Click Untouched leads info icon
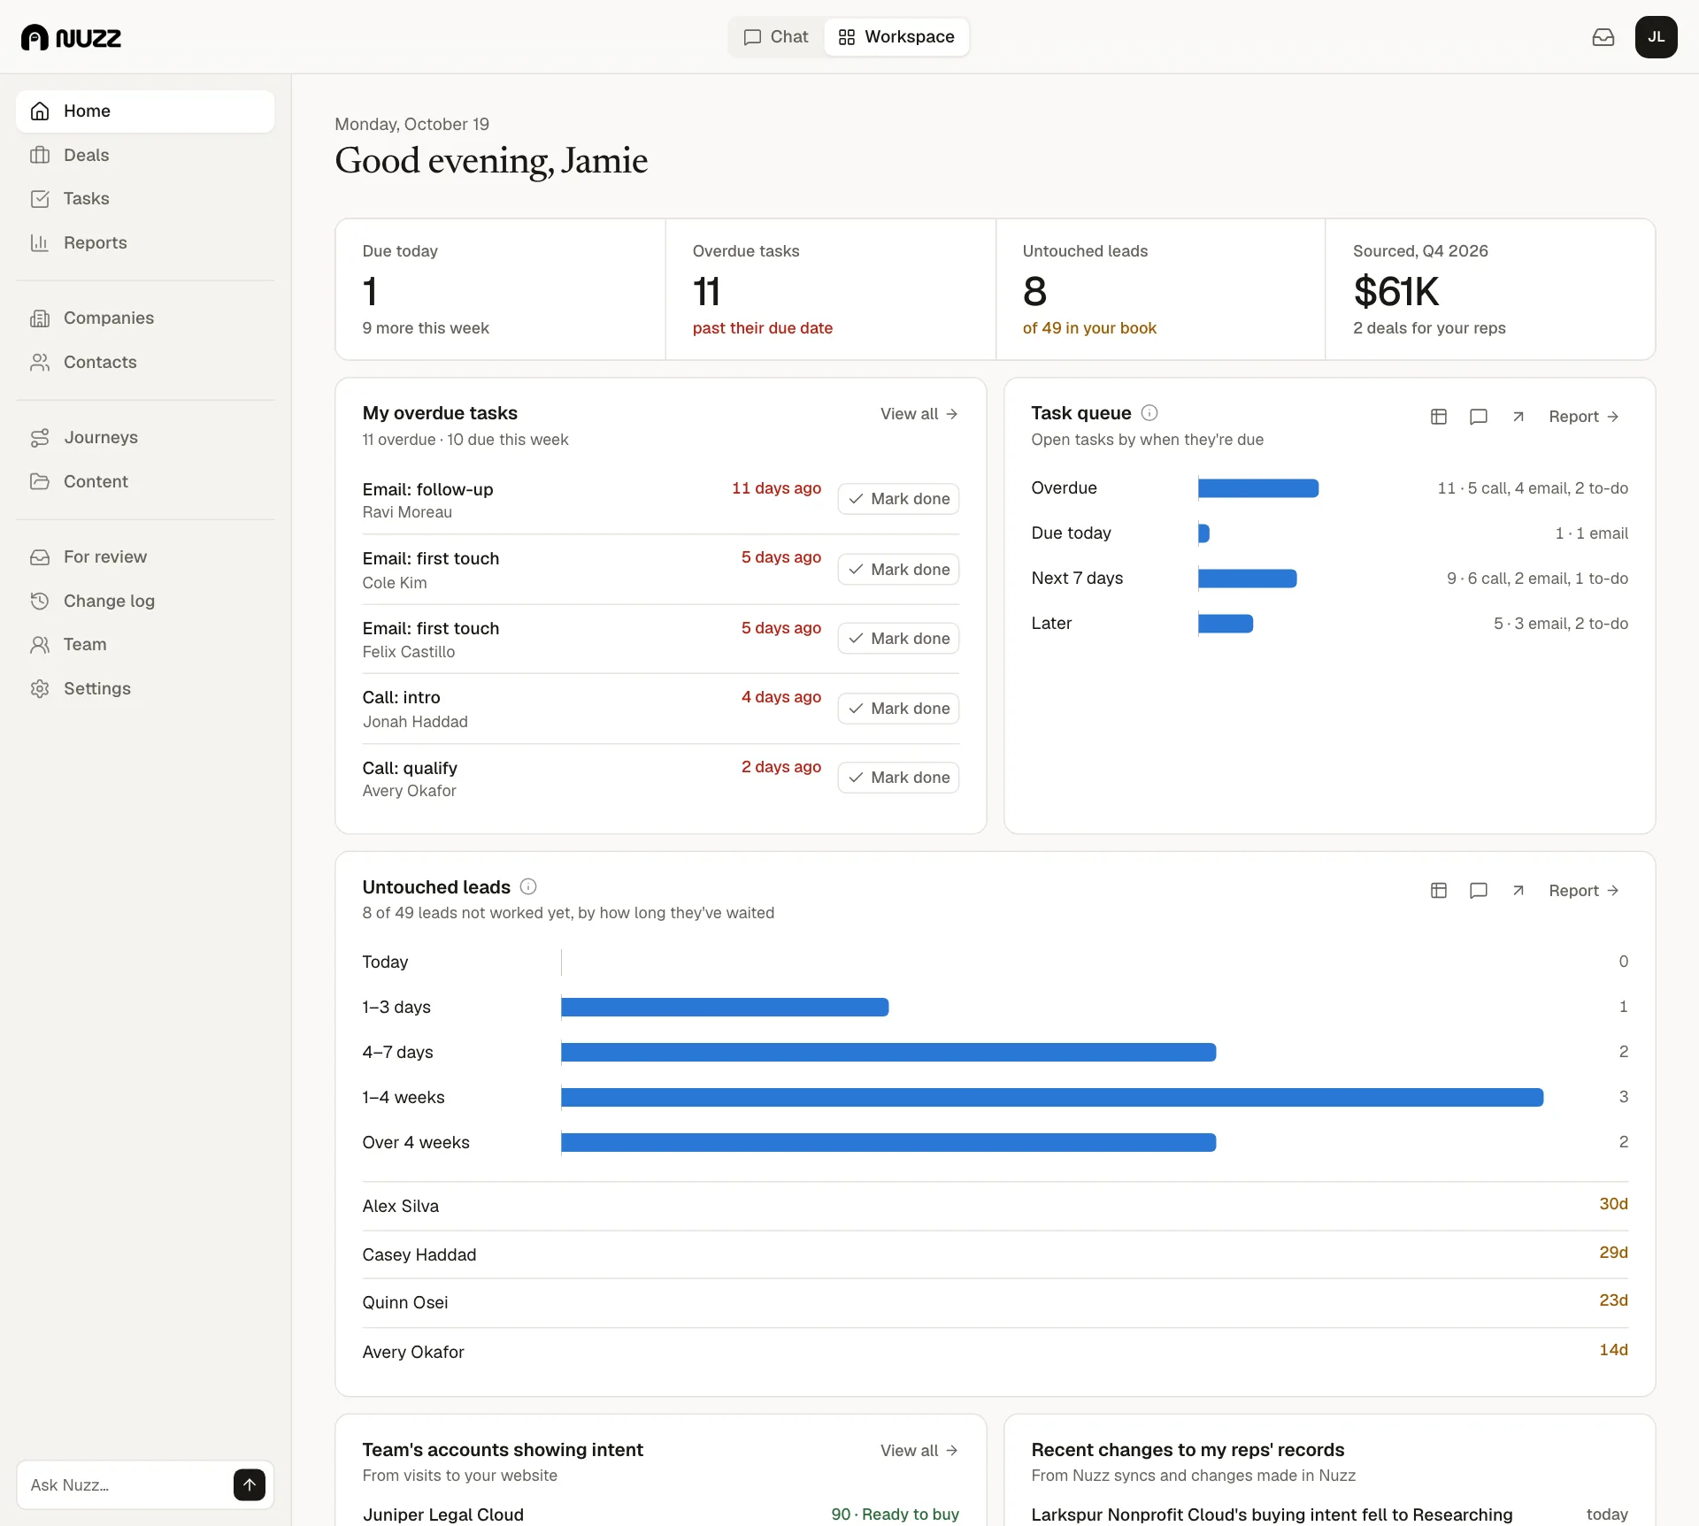 (528, 887)
